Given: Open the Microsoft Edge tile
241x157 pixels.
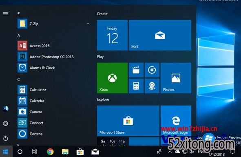Looking at the screenshot, I should point(176,121).
